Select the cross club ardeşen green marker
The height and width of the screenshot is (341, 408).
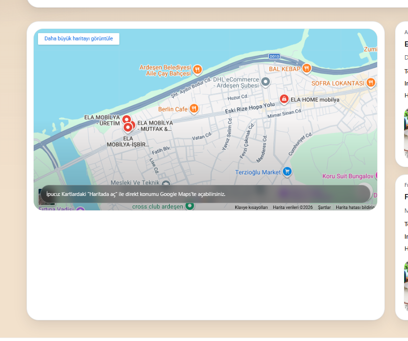(190, 206)
